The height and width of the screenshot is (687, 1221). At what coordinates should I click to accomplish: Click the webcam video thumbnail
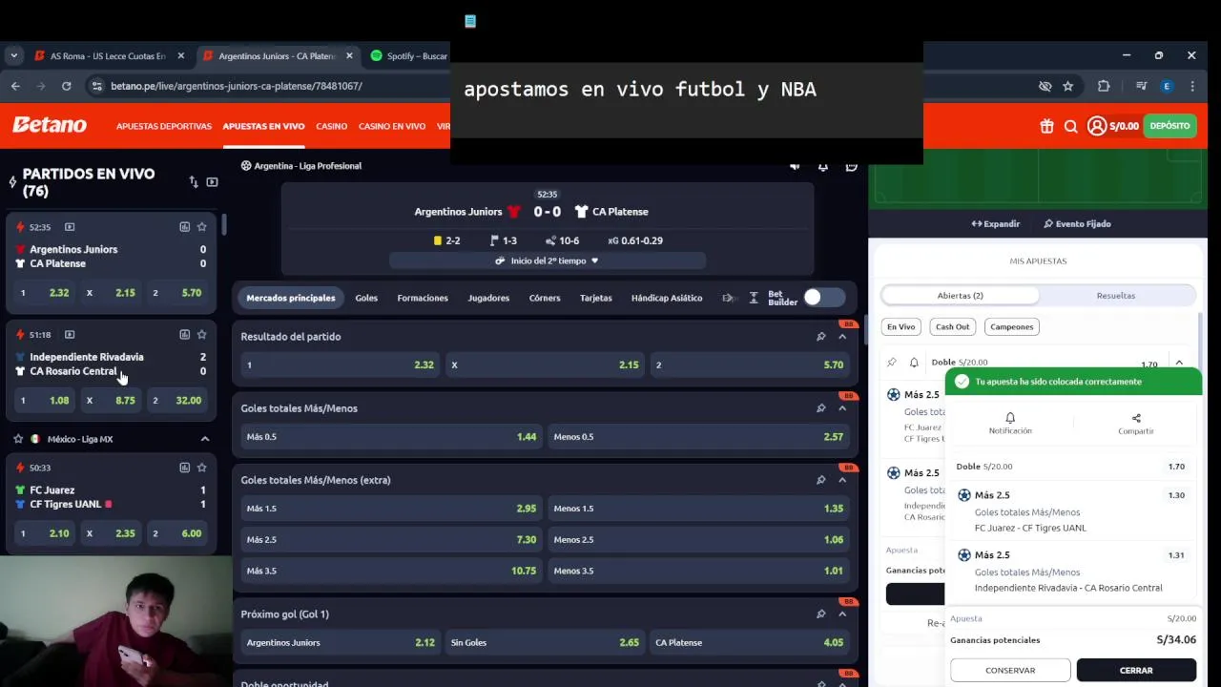coord(115,621)
